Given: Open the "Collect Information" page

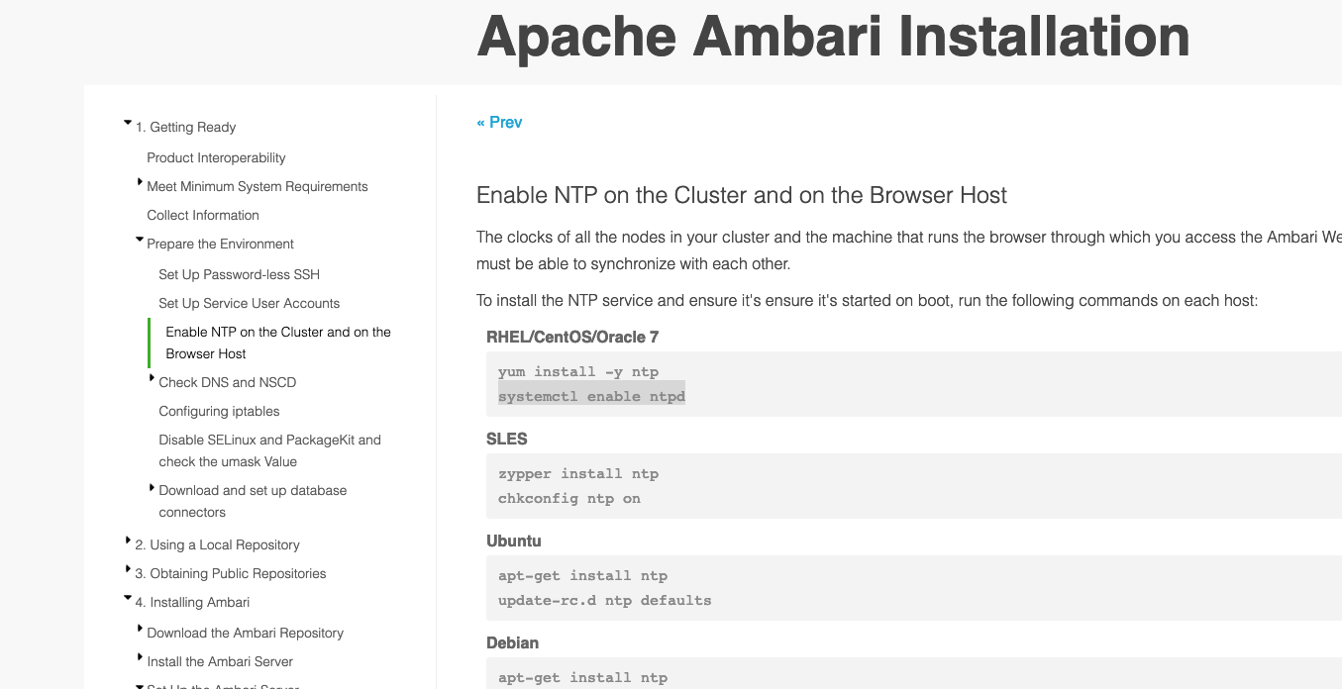Looking at the screenshot, I should point(203,215).
